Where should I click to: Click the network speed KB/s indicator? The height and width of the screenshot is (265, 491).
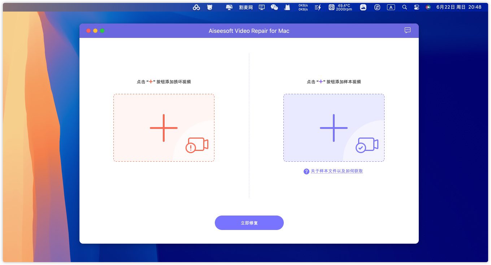coord(303,7)
